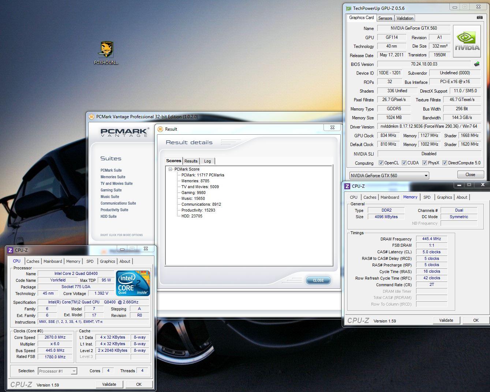Select 'HDD: 23705' tree row

click(192, 216)
